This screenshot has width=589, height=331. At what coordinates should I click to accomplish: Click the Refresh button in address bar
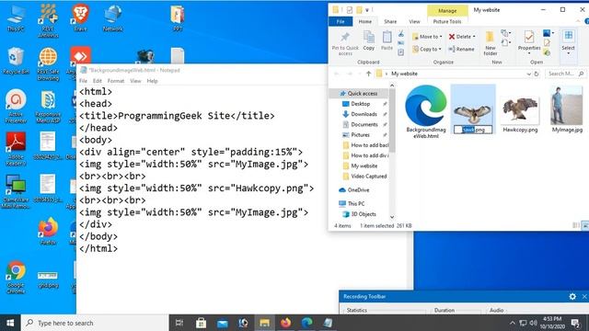point(537,74)
